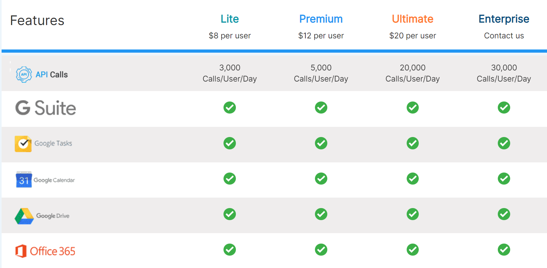This screenshot has height=268, width=547.
Task: Click Google Calendar checkmark under Ultimate
Action: (412, 179)
